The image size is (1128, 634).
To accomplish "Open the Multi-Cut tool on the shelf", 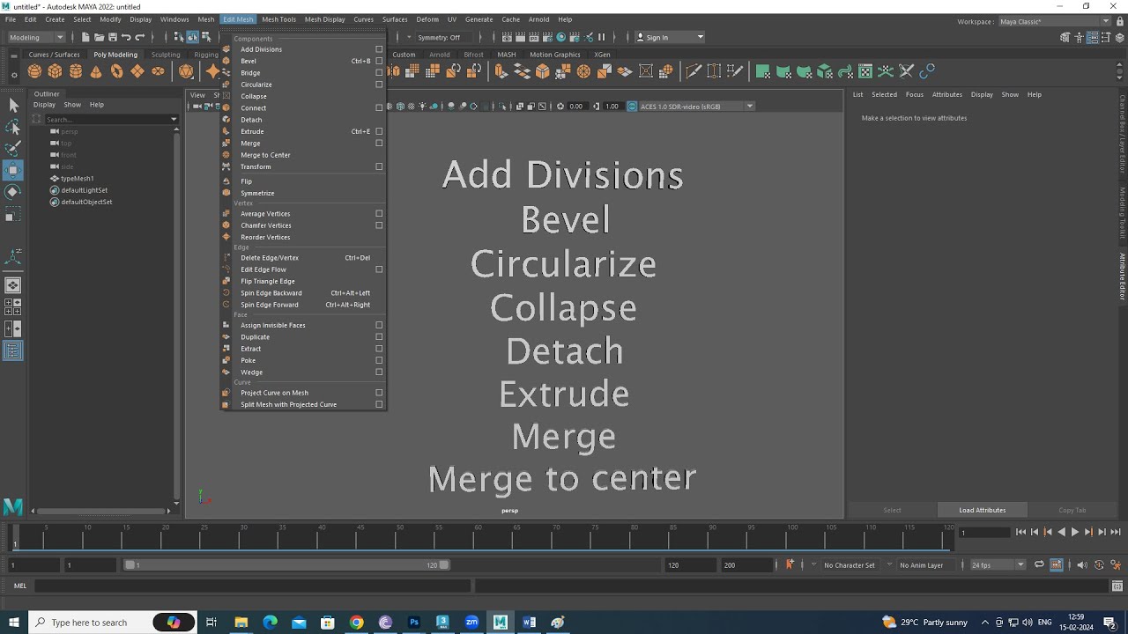I will click(694, 71).
